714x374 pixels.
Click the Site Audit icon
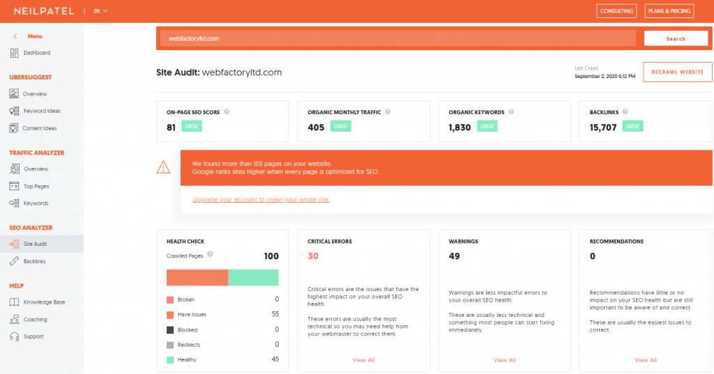click(14, 244)
